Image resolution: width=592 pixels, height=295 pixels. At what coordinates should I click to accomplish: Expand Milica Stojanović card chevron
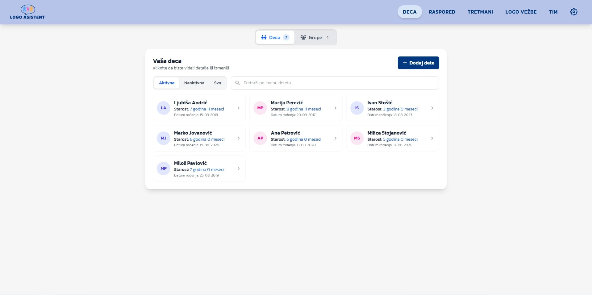tap(432, 138)
